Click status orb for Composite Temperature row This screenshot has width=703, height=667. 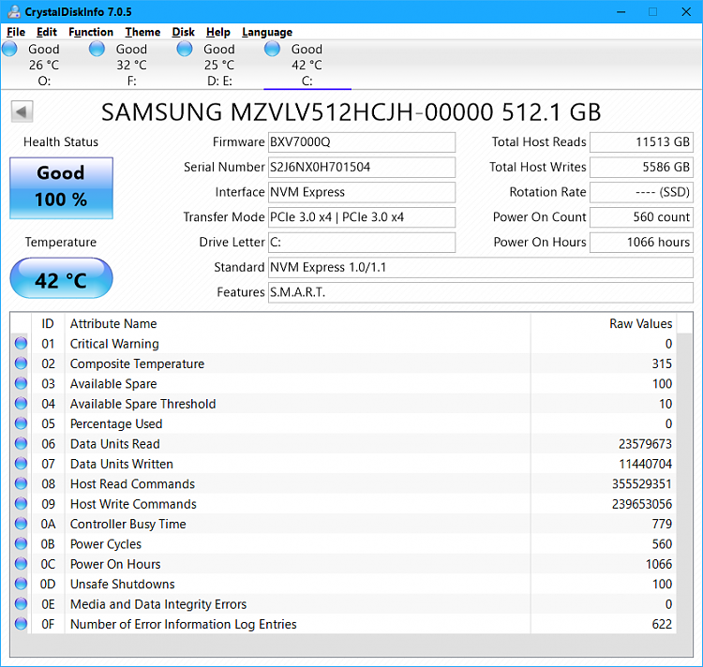point(21,363)
